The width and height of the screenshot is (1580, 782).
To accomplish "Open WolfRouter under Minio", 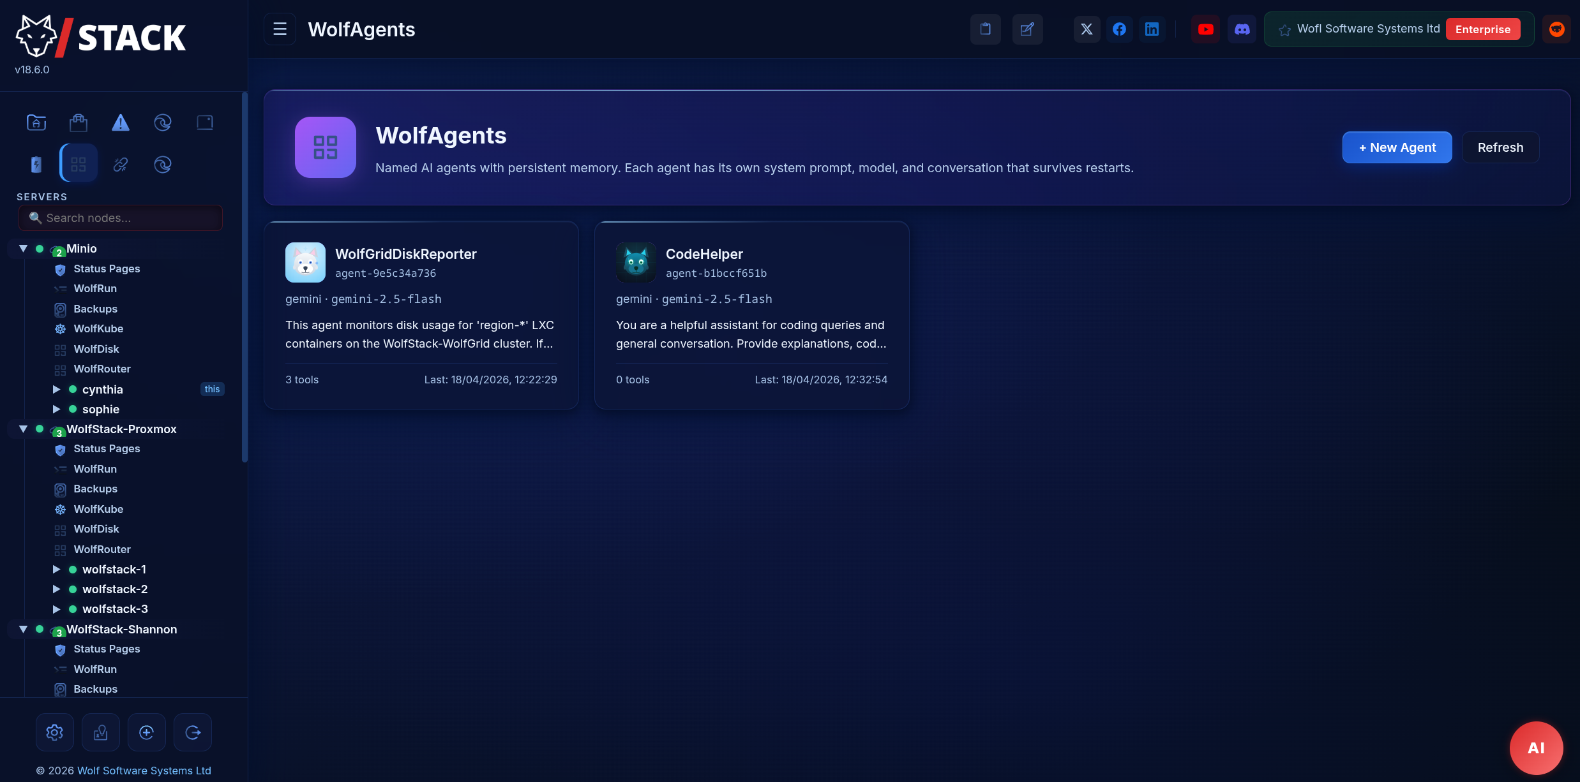I will coord(102,369).
